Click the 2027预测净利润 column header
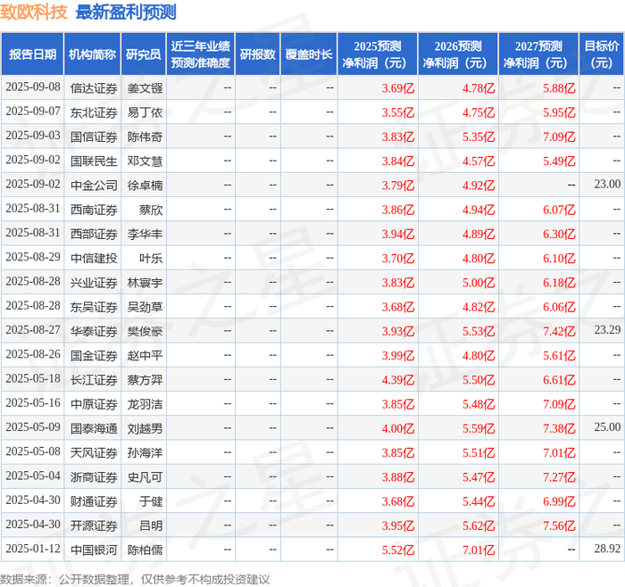The image size is (625, 587). [x=538, y=54]
